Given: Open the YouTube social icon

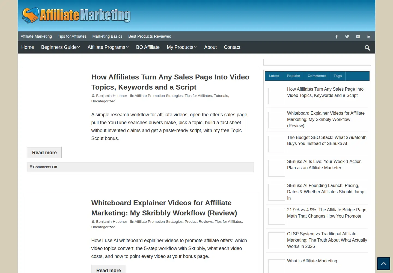Looking at the screenshot, I should [358, 37].
